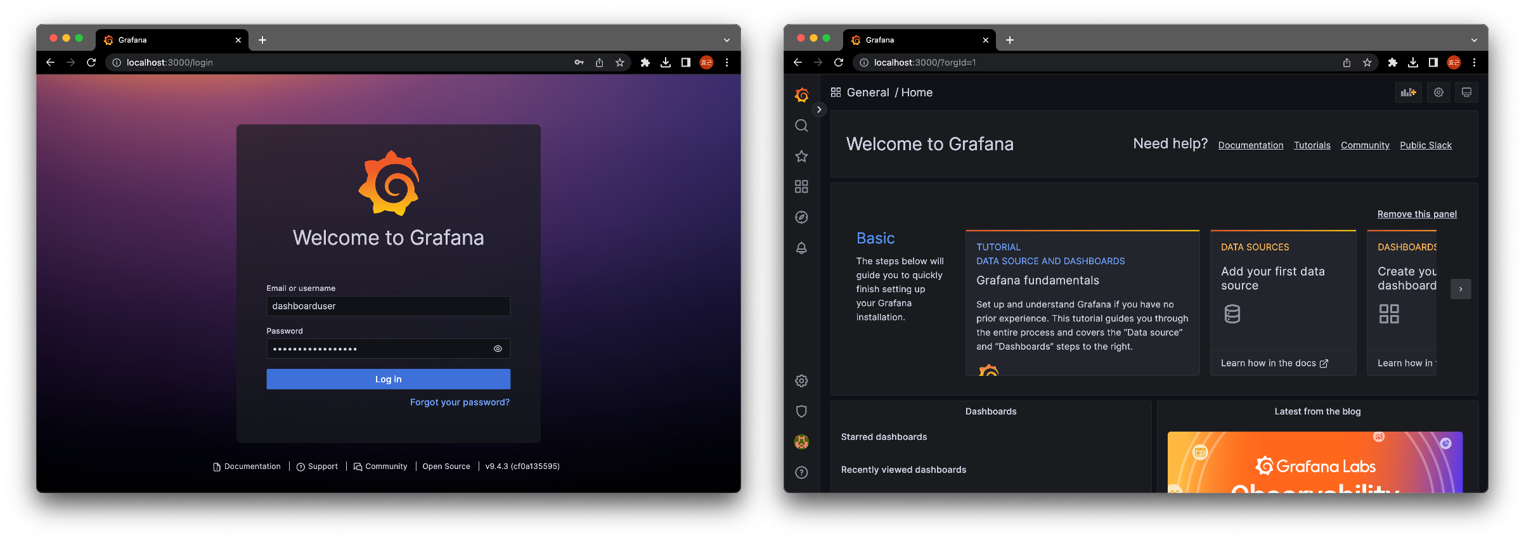Open Downloads icon in login window toolbar
The image size is (1524, 540).
pos(665,62)
